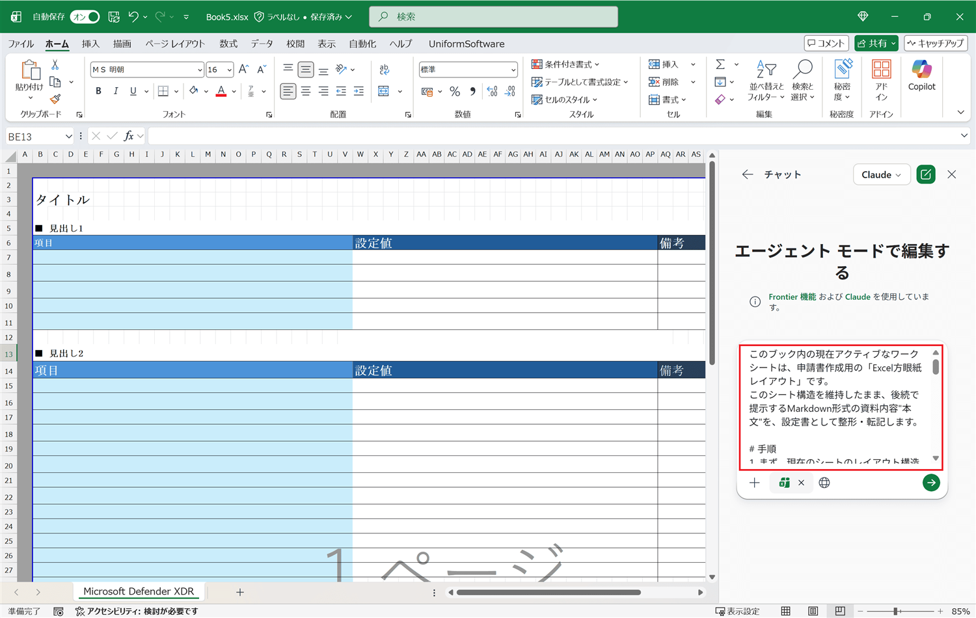The height and width of the screenshot is (618, 976).
Task: Click the globe icon in chat
Action: pyautogui.click(x=824, y=483)
